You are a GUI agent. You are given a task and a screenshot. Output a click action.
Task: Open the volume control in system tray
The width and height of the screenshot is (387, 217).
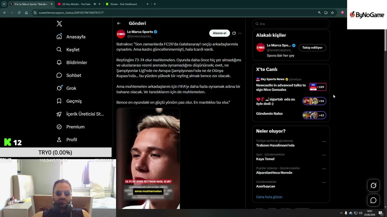(360, 213)
